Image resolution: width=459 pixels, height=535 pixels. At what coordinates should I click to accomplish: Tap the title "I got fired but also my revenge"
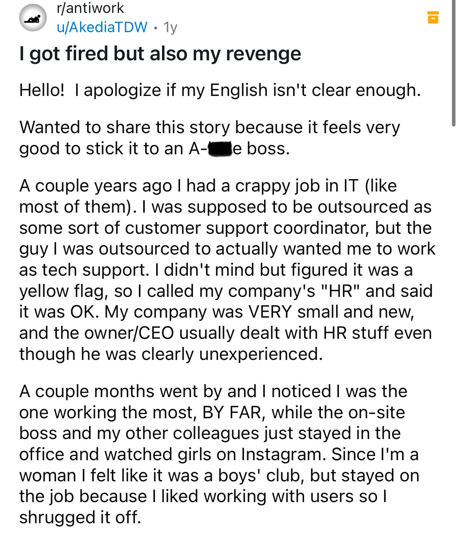coord(160,54)
